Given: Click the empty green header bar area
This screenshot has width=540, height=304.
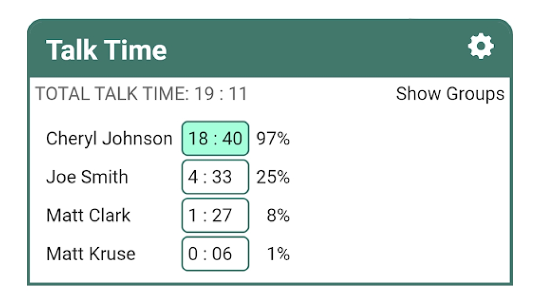Looking at the screenshot, I should pyautogui.click(x=313, y=49).
